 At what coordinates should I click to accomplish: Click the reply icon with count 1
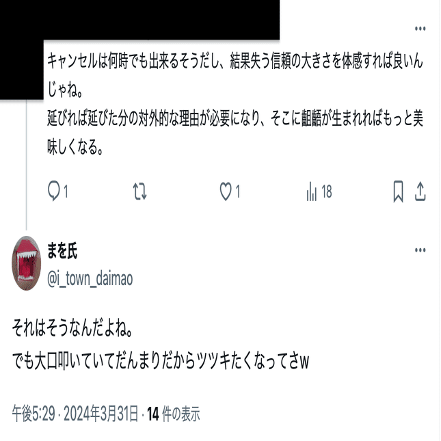(54, 191)
